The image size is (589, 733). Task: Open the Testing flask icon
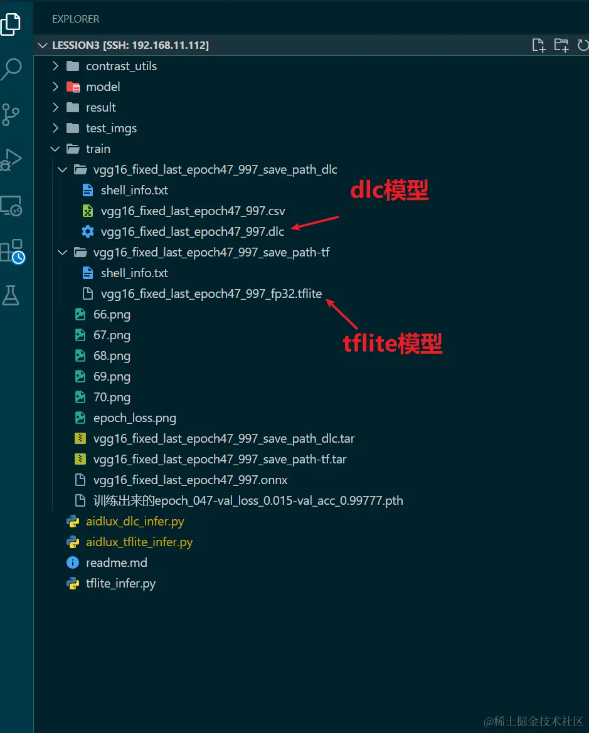click(x=10, y=295)
